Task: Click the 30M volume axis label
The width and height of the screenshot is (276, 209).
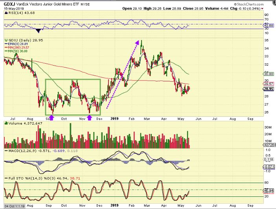Action: [268, 127]
